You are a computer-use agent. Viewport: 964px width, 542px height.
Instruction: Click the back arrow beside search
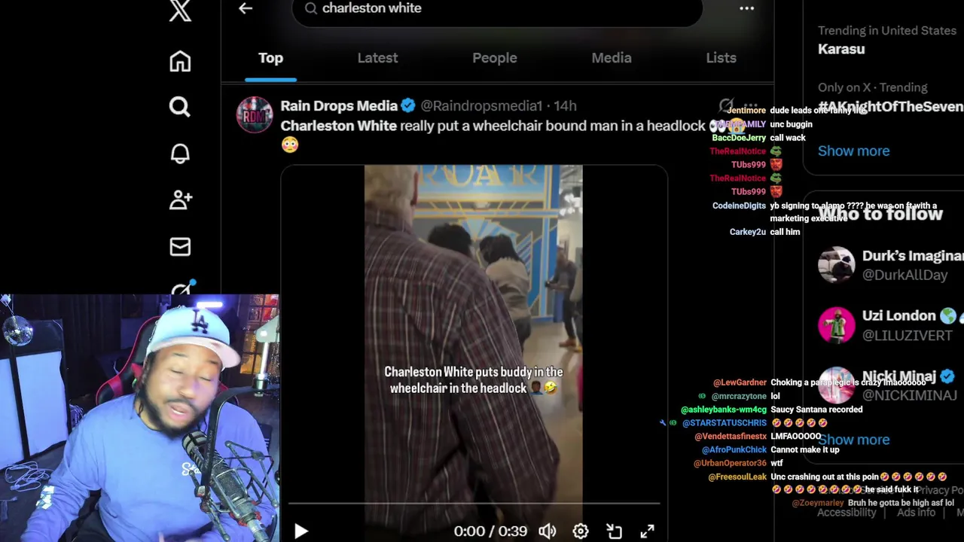click(246, 8)
